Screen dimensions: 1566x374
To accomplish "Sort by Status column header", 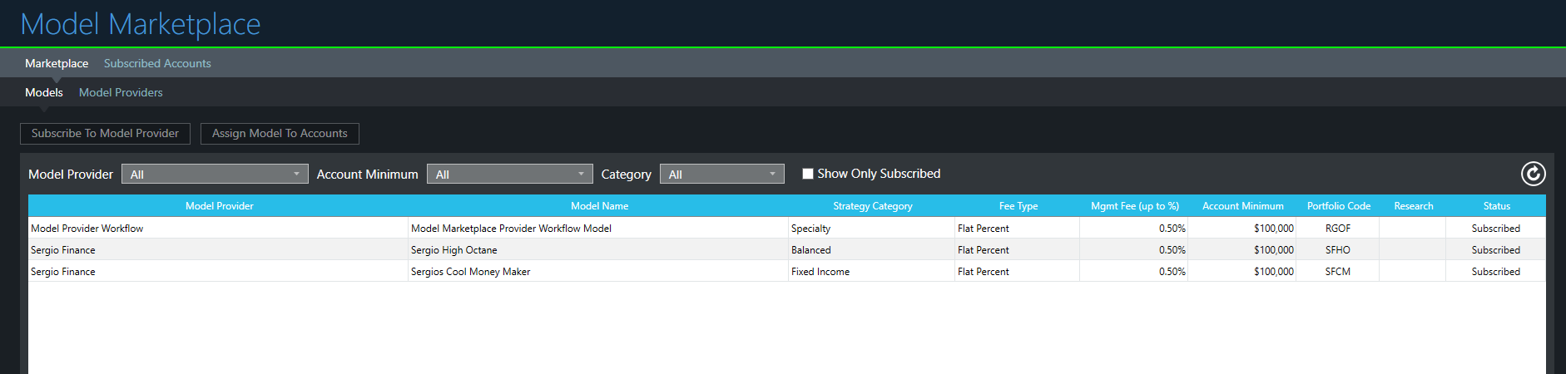I will click(x=1496, y=206).
